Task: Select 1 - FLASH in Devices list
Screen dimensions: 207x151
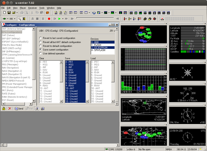Action: (x=103, y=45)
